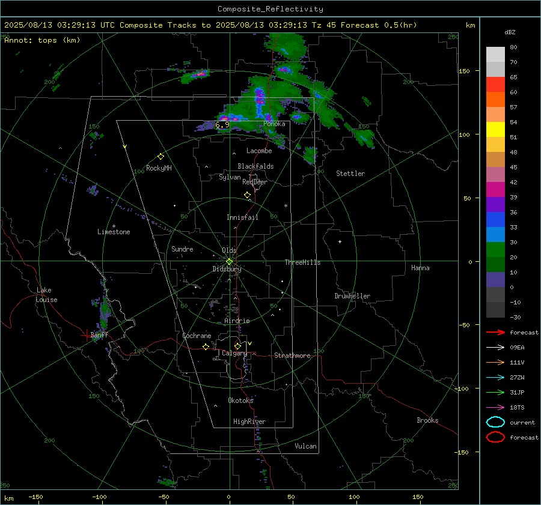Click the Airdrie city label
Viewport: 541px width, 505px height.
[x=237, y=321]
